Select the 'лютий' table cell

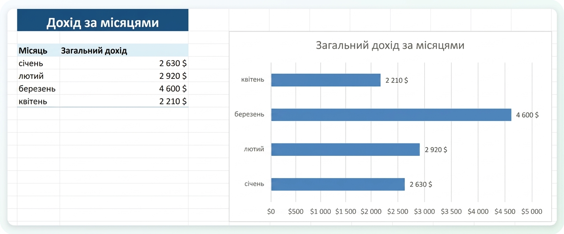click(38, 76)
